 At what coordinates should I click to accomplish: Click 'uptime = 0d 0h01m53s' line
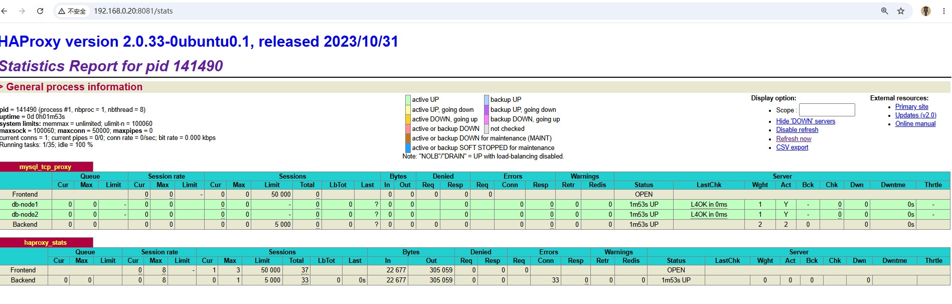(33, 117)
